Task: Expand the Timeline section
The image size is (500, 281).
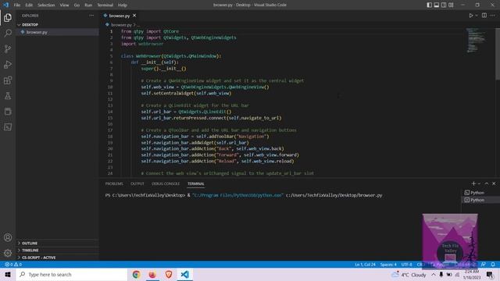Action: click(x=57, y=250)
